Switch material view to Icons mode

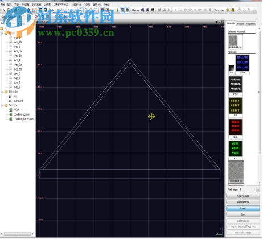[x=243, y=208]
